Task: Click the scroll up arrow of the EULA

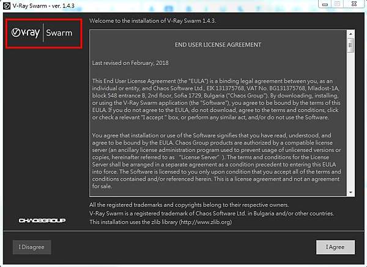Action: [x=350, y=34]
